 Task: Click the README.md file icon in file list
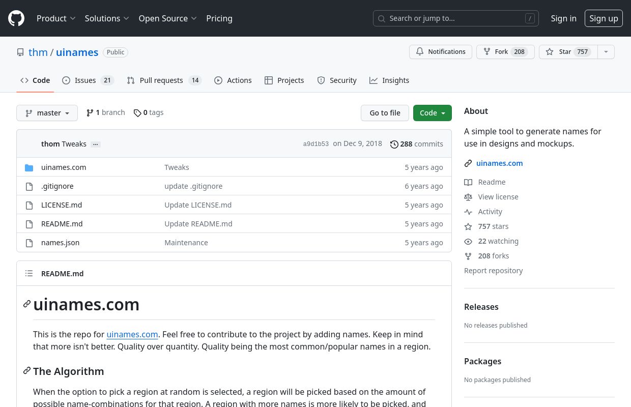(x=29, y=224)
